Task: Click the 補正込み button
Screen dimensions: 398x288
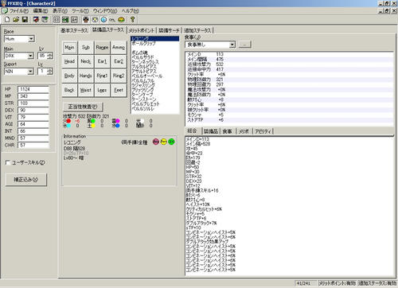Action: tap(26, 180)
